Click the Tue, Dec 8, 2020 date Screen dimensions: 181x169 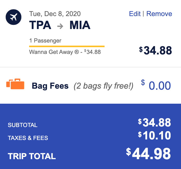[55, 14]
